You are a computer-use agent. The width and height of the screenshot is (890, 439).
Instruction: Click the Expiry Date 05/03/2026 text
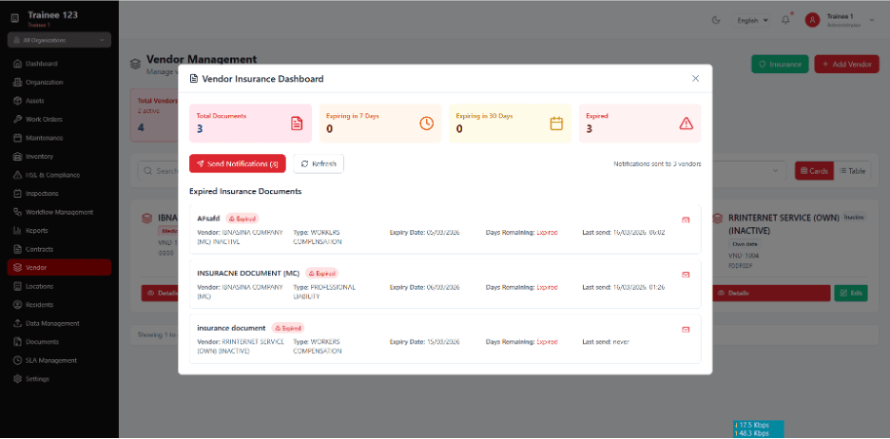[425, 233]
